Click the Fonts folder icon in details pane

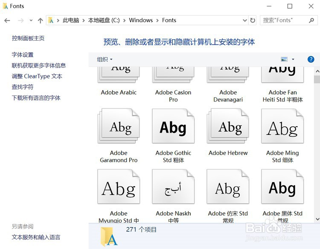coord(109,237)
